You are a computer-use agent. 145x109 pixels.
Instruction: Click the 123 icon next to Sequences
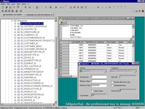pyautogui.click(x=15, y=21)
